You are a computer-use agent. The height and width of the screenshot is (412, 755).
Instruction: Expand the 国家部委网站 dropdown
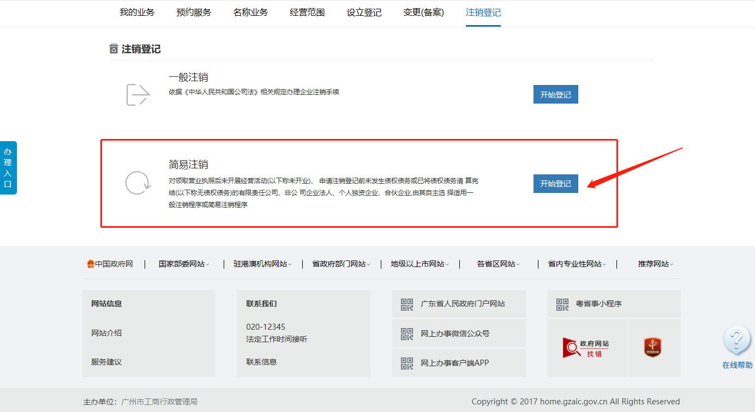[x=183, y=264]
